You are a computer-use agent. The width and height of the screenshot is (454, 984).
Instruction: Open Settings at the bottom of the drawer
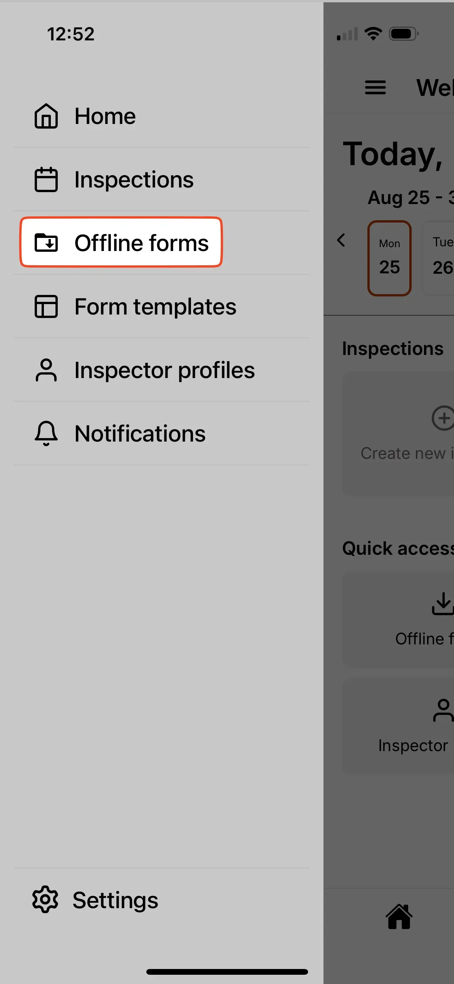click(115, 899)
